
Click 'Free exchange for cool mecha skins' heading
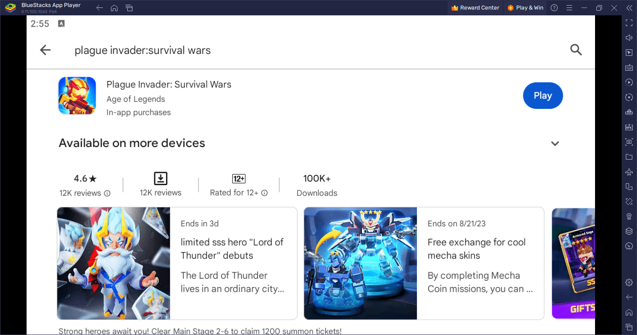(x=477, y=249)
